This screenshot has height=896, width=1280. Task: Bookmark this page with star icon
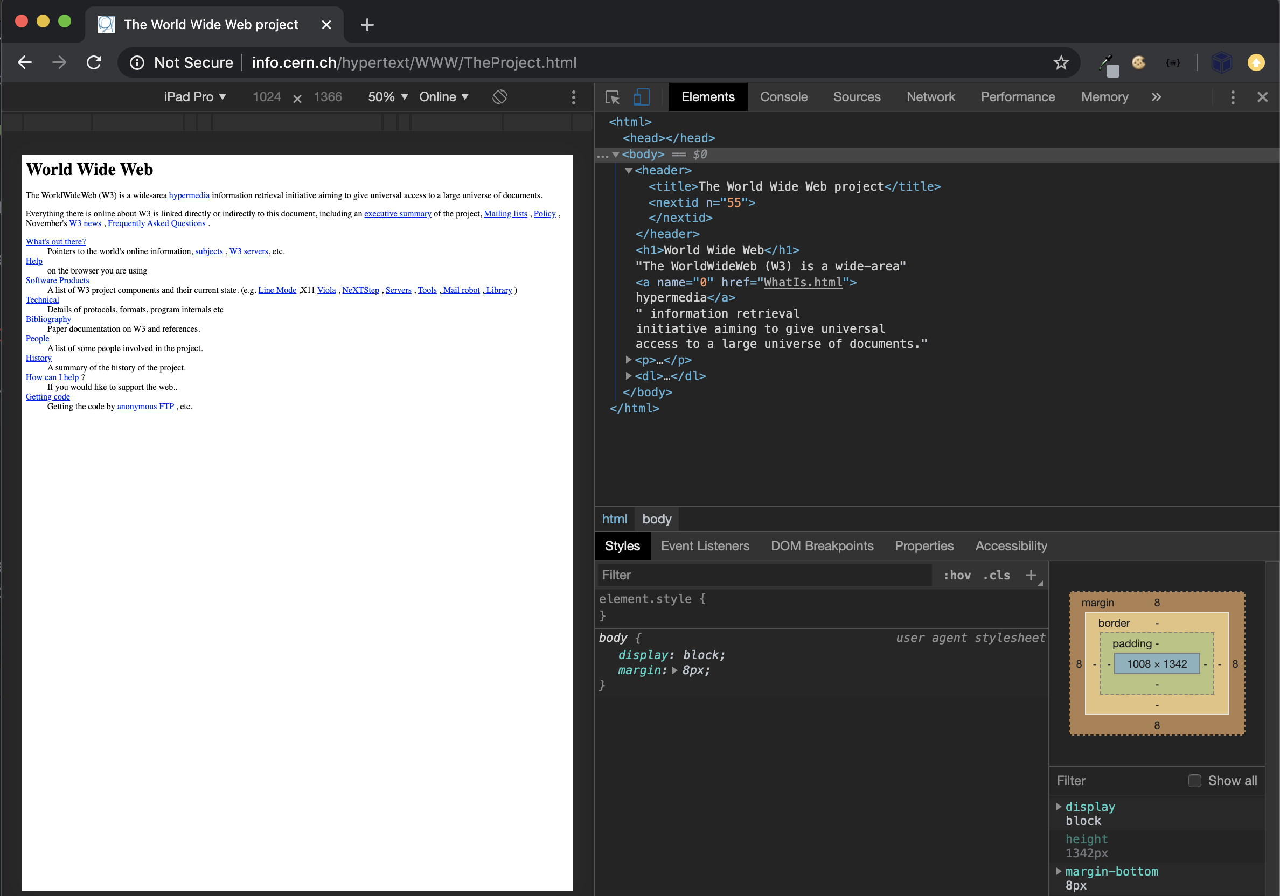coord(1060,62)
